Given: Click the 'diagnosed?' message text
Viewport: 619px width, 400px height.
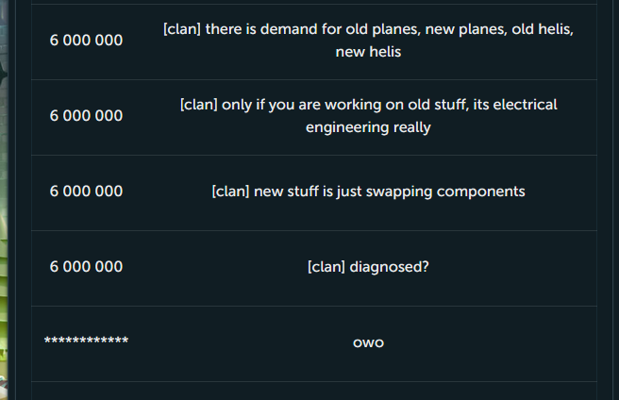Looking at the screenshot, I should [390, 267].
